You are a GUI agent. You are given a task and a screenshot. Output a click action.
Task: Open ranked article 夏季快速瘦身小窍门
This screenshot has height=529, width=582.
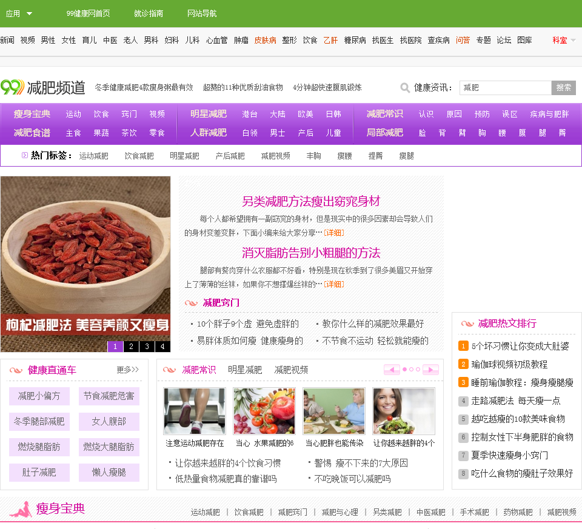509,455
